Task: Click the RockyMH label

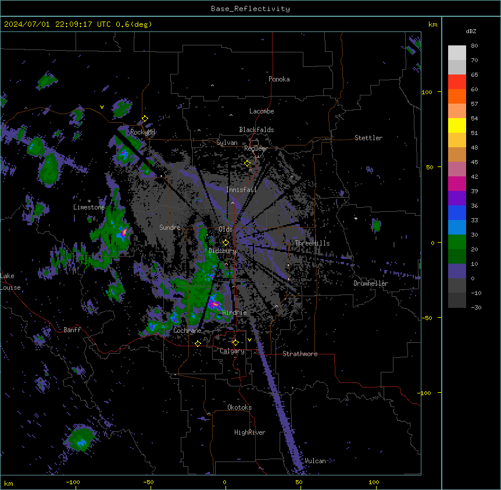Action: 142,132
